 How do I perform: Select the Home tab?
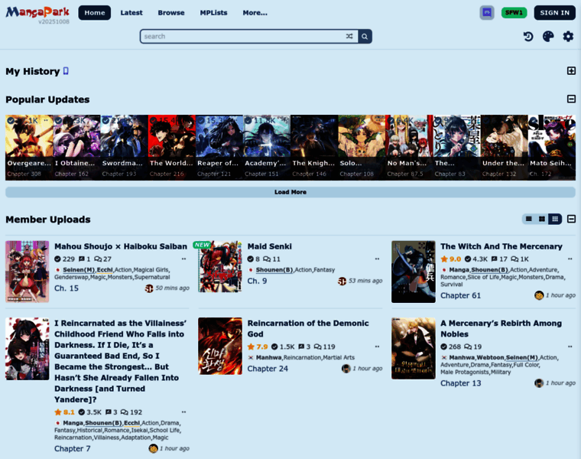click(x=95, y=12)
